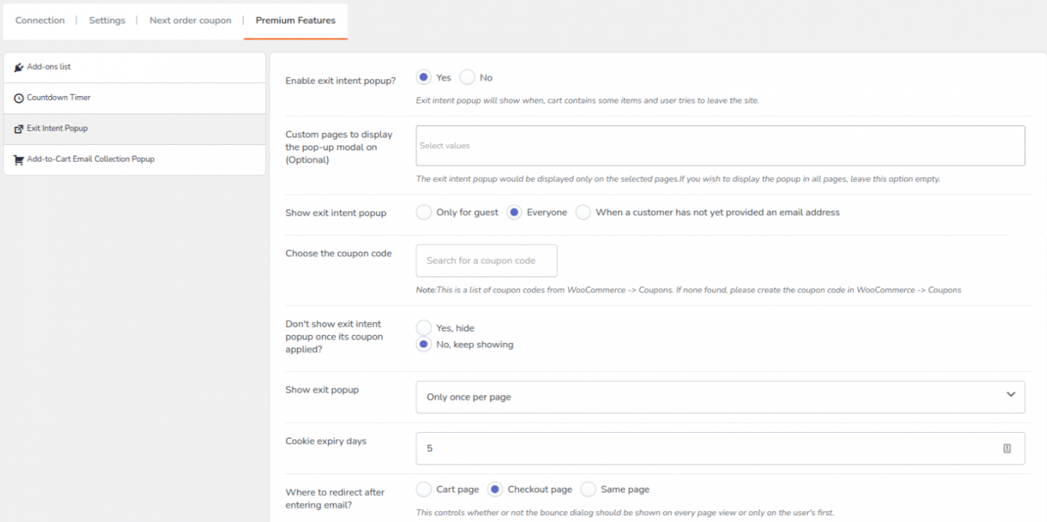Click the spinner icon in Cookie expiry field
1047x522 pixels.
click(1007, 448)
